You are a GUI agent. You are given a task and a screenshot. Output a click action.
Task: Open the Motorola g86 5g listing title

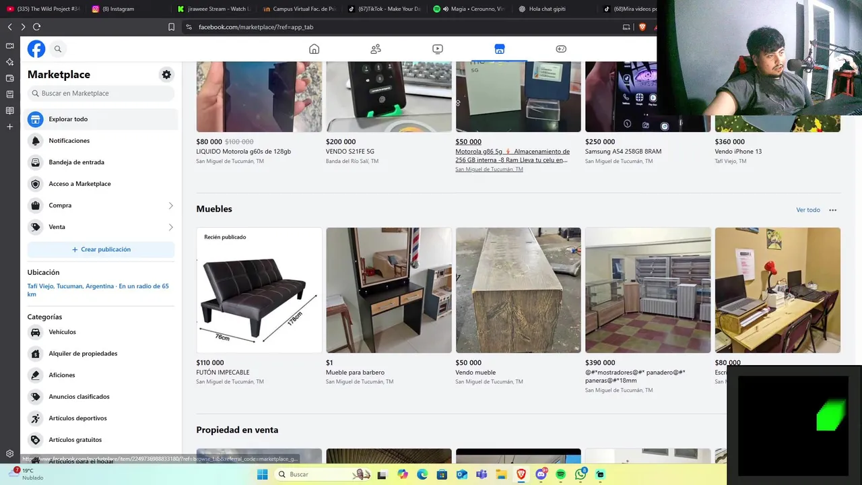click(512, 156)
